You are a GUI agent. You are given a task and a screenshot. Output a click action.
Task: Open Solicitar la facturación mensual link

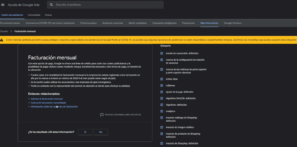(x=46, y=99)
